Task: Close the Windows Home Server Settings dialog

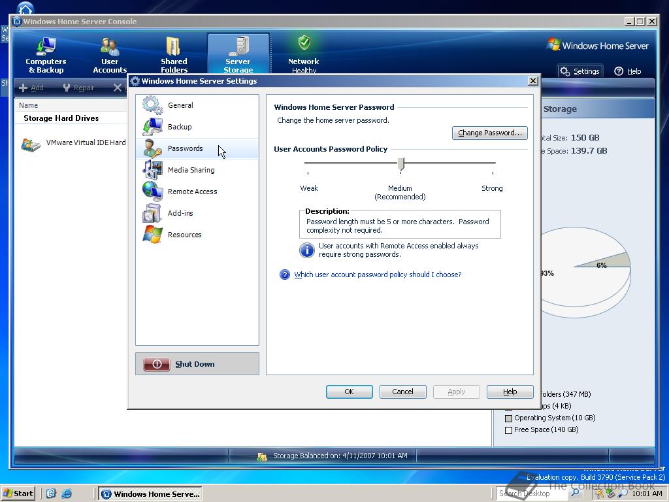Action: point(532,80)
